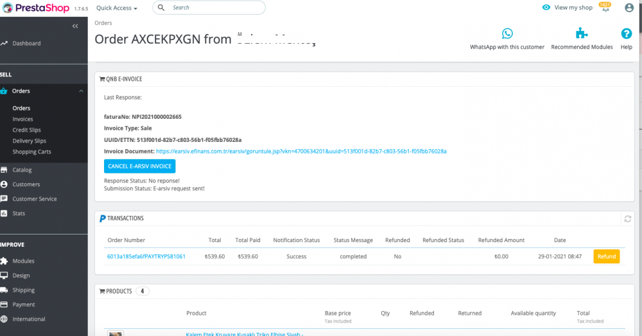Click the cart icon beside QNB E-INVOICE
The height and width of the screenshot is (336, 642).
[x=102, y=79]
